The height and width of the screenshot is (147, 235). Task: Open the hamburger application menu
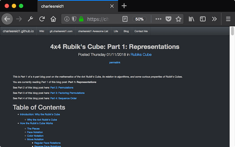tap(228, 19)
